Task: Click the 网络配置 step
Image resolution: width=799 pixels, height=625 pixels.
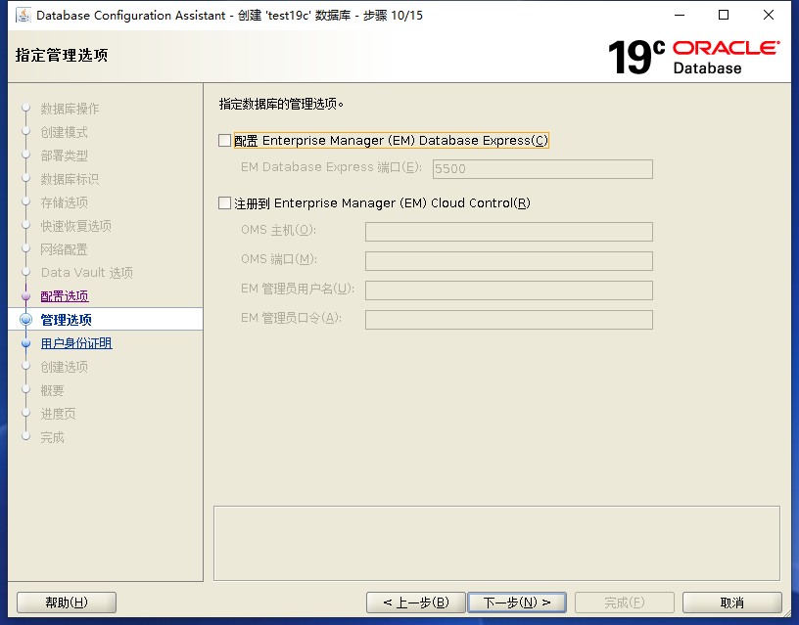Action: tap(65, 249)
